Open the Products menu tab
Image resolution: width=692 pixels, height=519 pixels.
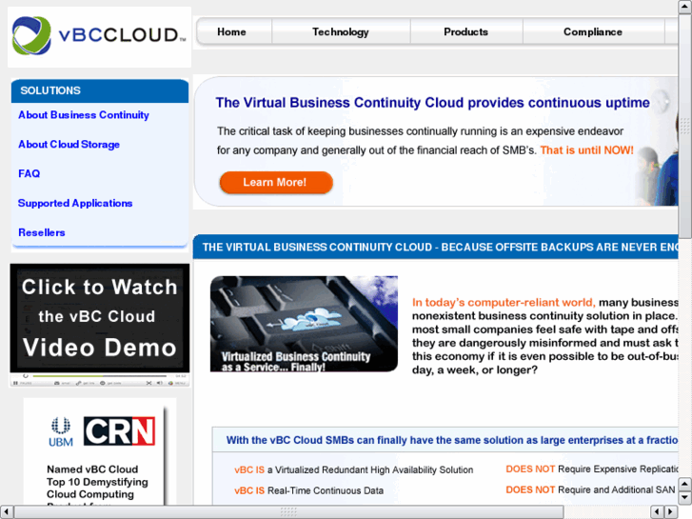(466, 31)
